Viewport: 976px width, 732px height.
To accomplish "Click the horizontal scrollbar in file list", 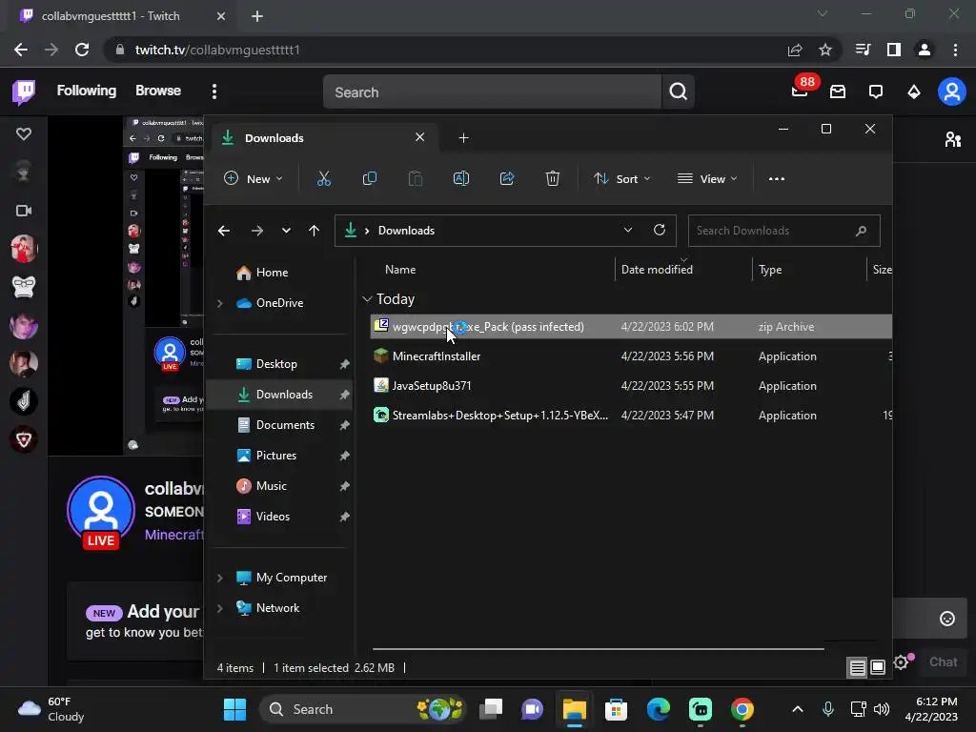I will pos(598,649).
